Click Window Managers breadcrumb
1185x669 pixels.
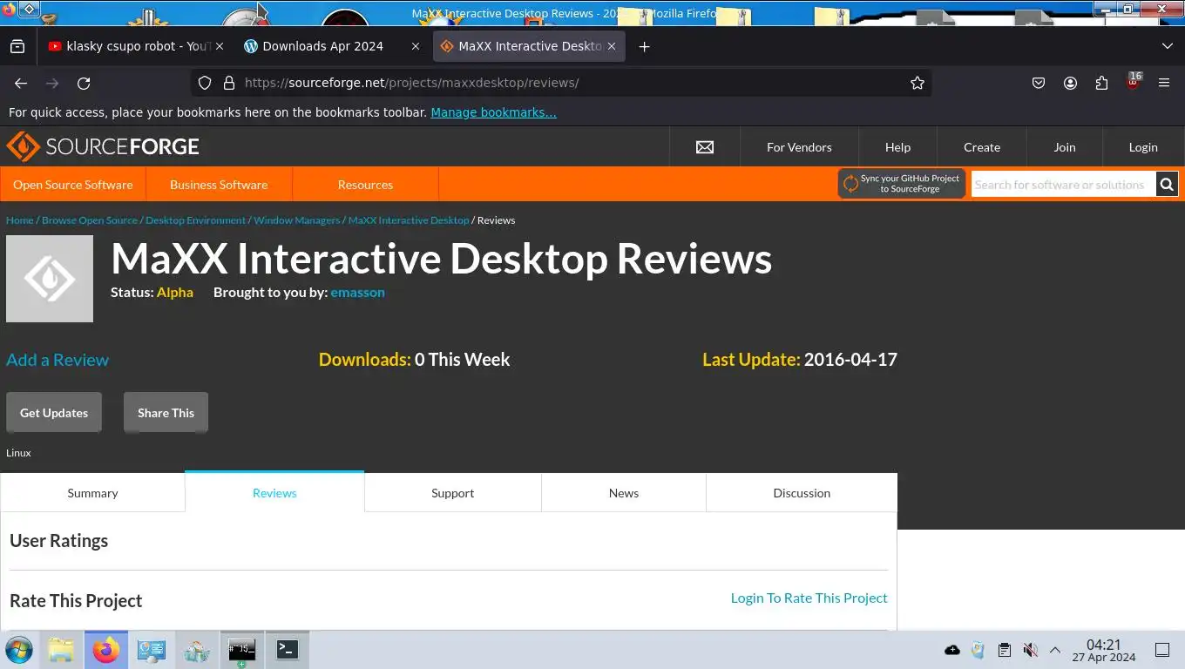[297, 220]
